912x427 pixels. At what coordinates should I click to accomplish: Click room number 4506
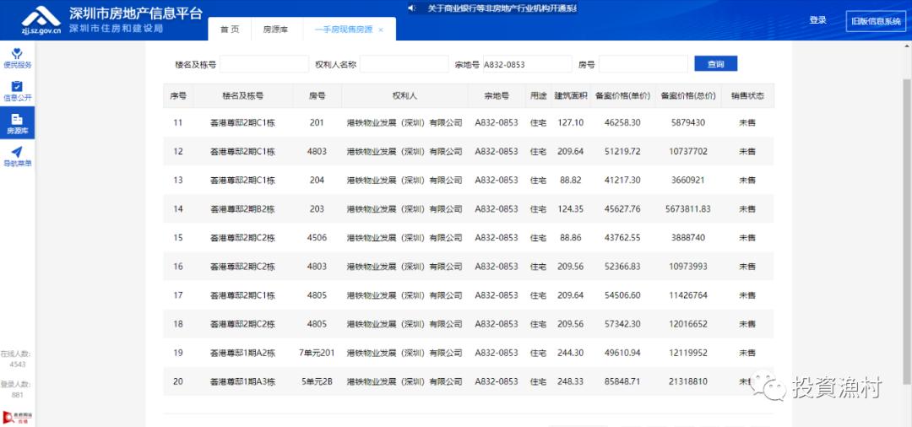point(317,238)
